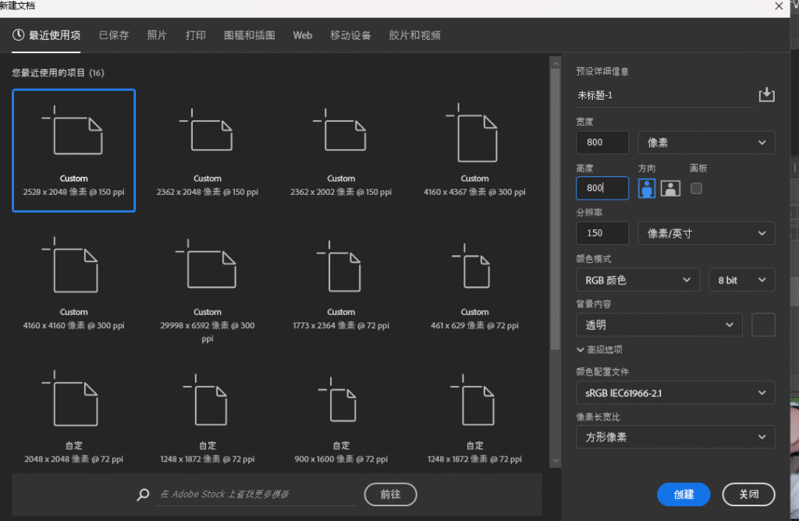Screen dimensions: 799x521
Task: Enable the 画板 artboard checkbox
Action: click(x=696, y=189)
